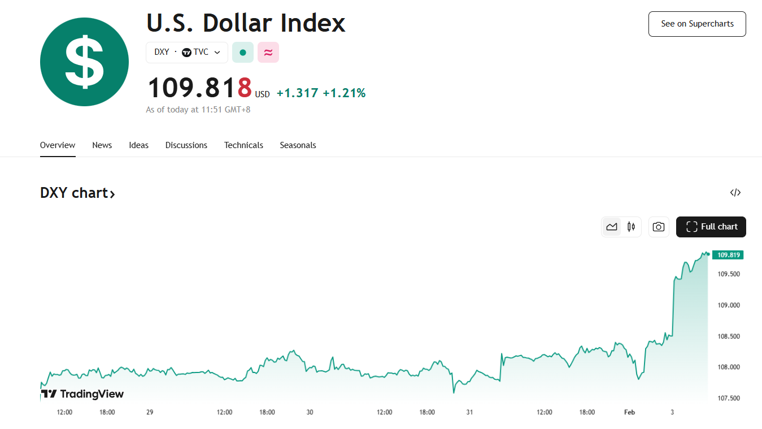Click the See on Supercharts button
Viewport: 762px width, 429px height.
(x=697, y=24)
